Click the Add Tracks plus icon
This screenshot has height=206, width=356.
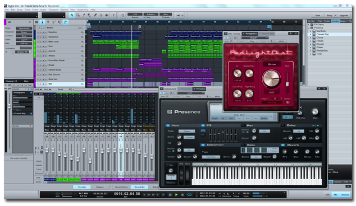[x=48, y=22]
